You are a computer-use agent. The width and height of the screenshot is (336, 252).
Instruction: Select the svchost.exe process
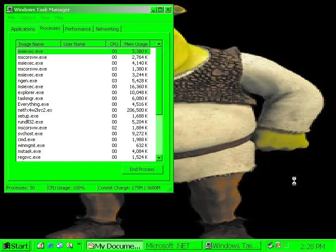pos(84,134)
